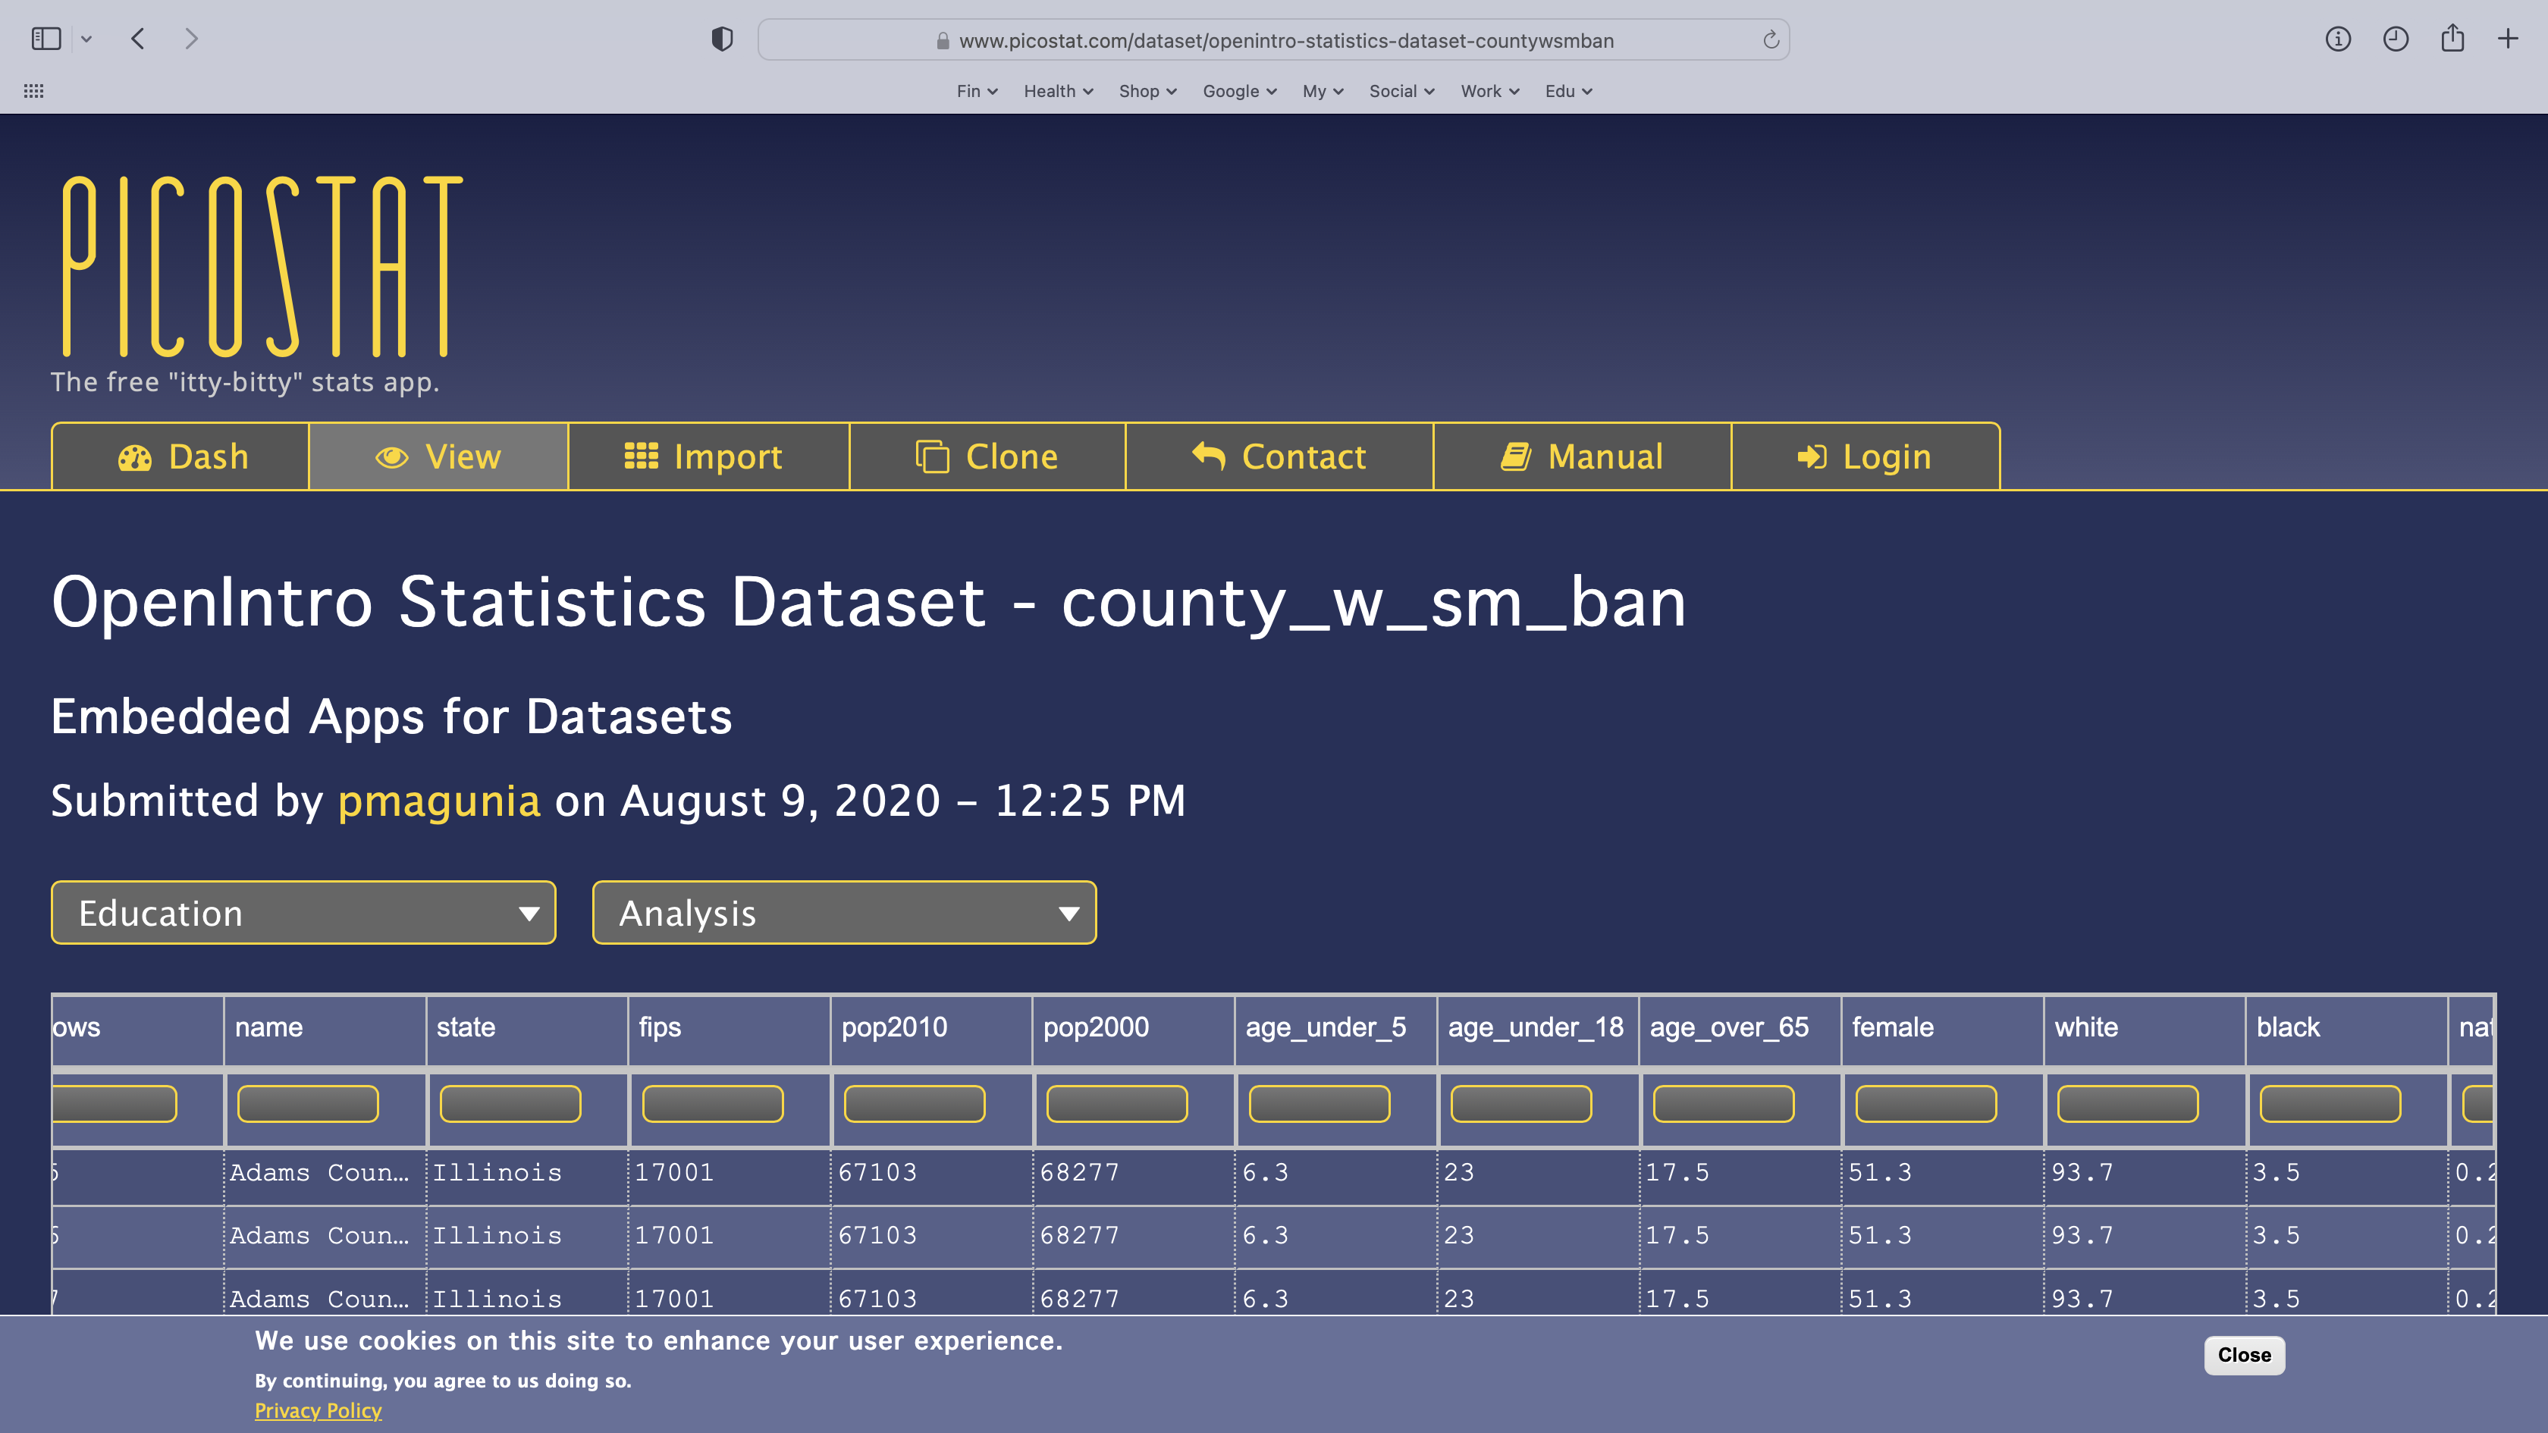Expand the My bookmarks folder
Screen dimensions: 2548x1433
(1323, 91)
